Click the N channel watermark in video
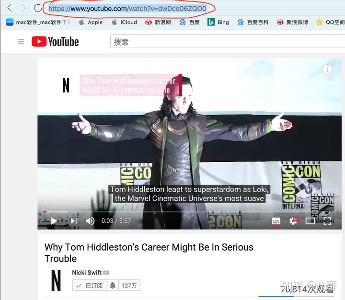The width and height of the screenshot is (345, 300). pyautogui.click(x=66, y=85)
